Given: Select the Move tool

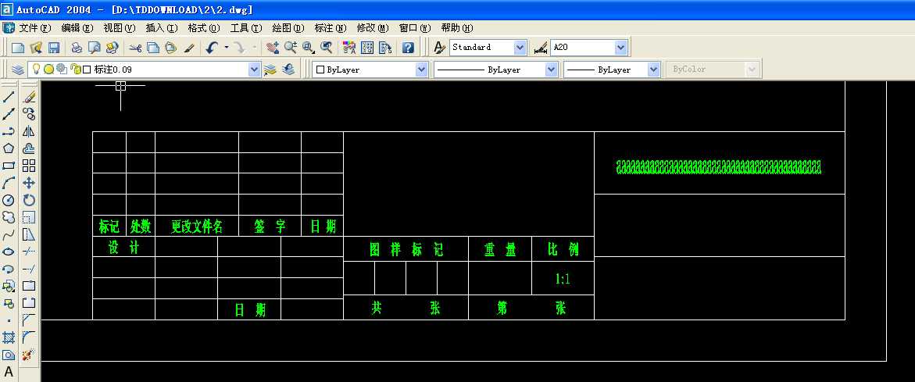Looking at the screenshot, I should coord(29,183).
